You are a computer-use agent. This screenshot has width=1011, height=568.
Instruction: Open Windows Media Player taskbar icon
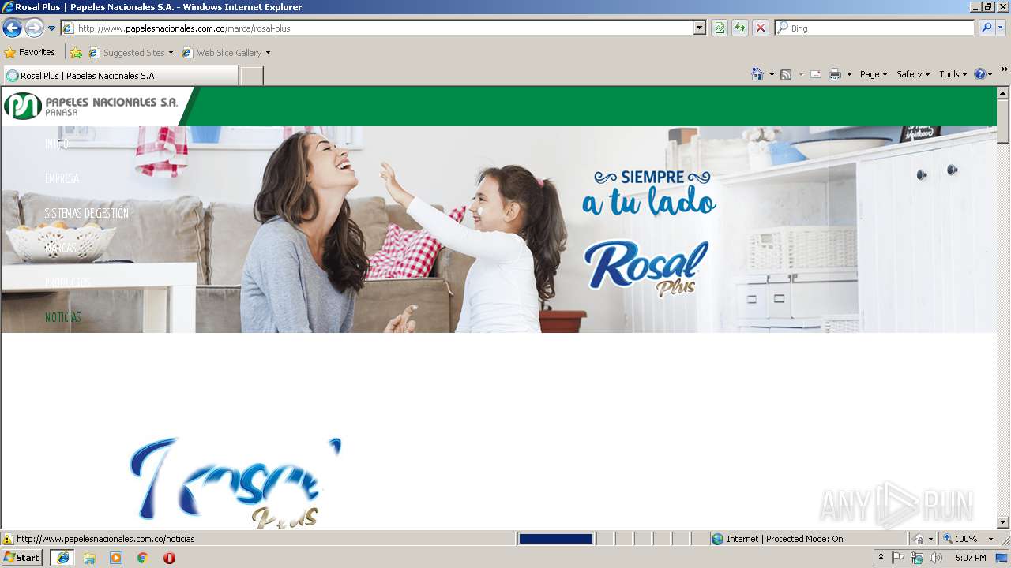(x=116, y=558)
